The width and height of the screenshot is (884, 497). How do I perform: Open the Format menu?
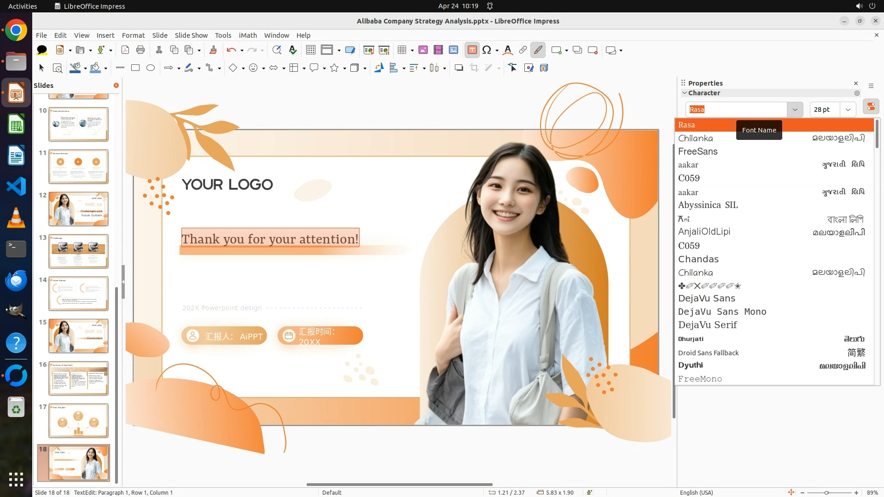pyautogui.click(x=133, y=35)
